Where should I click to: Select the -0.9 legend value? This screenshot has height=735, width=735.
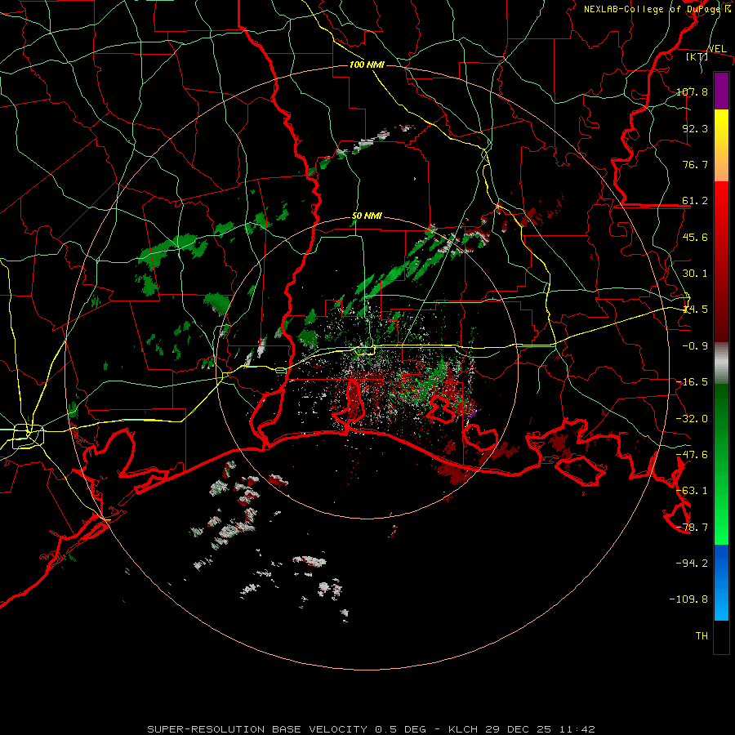(x=695, y=346)
